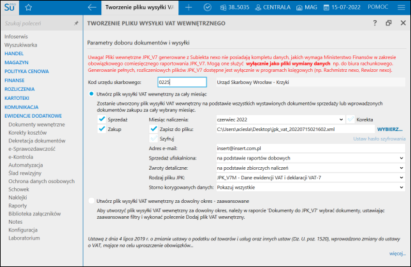
Task: Open Dokumenty wewnętrzne
Action: pyautogui.click(x=37, y=125)
